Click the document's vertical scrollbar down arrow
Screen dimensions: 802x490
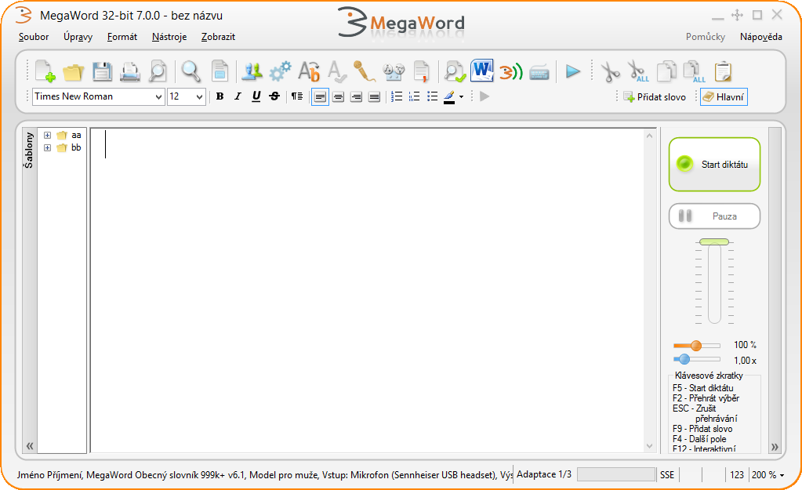[x=650, y=446]
